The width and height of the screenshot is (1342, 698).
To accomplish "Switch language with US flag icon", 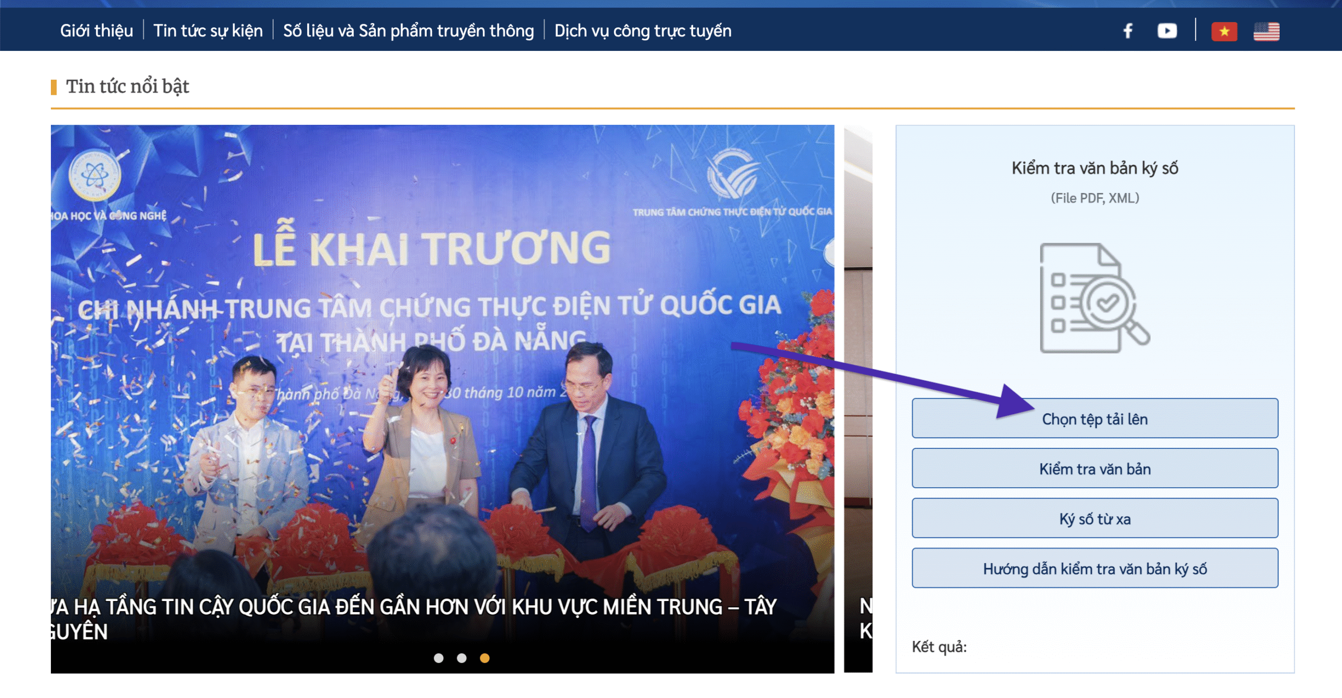I will coord(1266,31).
